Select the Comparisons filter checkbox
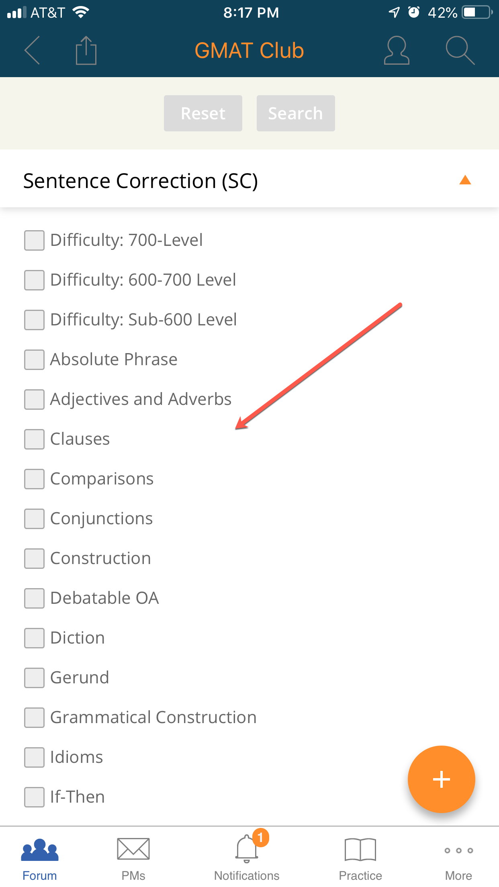Image resolution: width=499 pixels, height=887 pixels. coord(34,479)
